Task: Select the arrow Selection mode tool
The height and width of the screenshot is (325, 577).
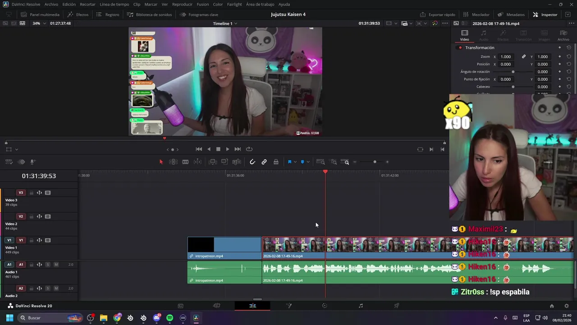Action: click(161, 162)
